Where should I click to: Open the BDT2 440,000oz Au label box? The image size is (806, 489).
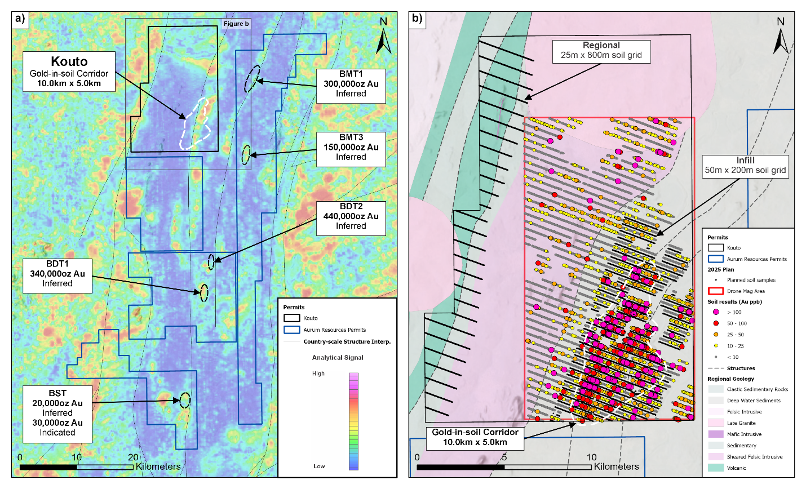click(x=351, y=216)
